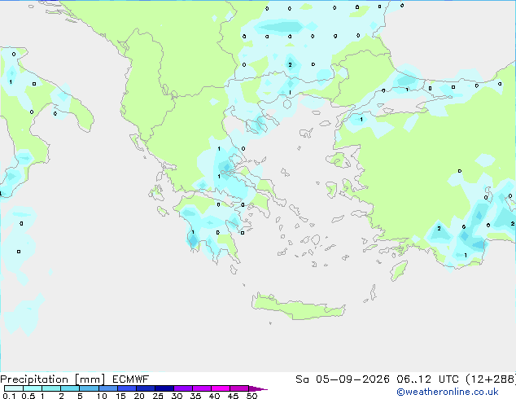Viewport: 516px width, 399px height.
Task: Click the weatheronline.co.uk copyright link
Action: pos(448,392)
